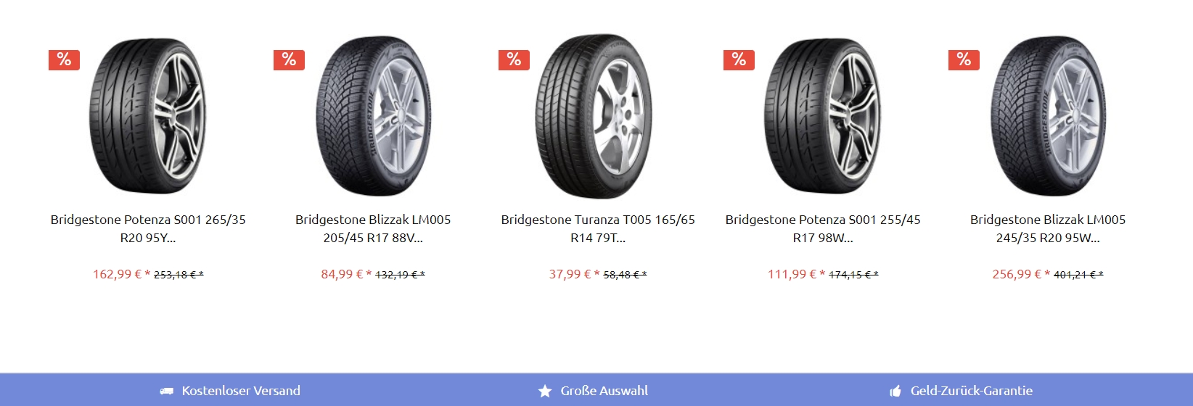Viewport: 1193px width, 406px height.
Task: Click the Geld-Zurück-Garantie text
Action: point(972,391)
